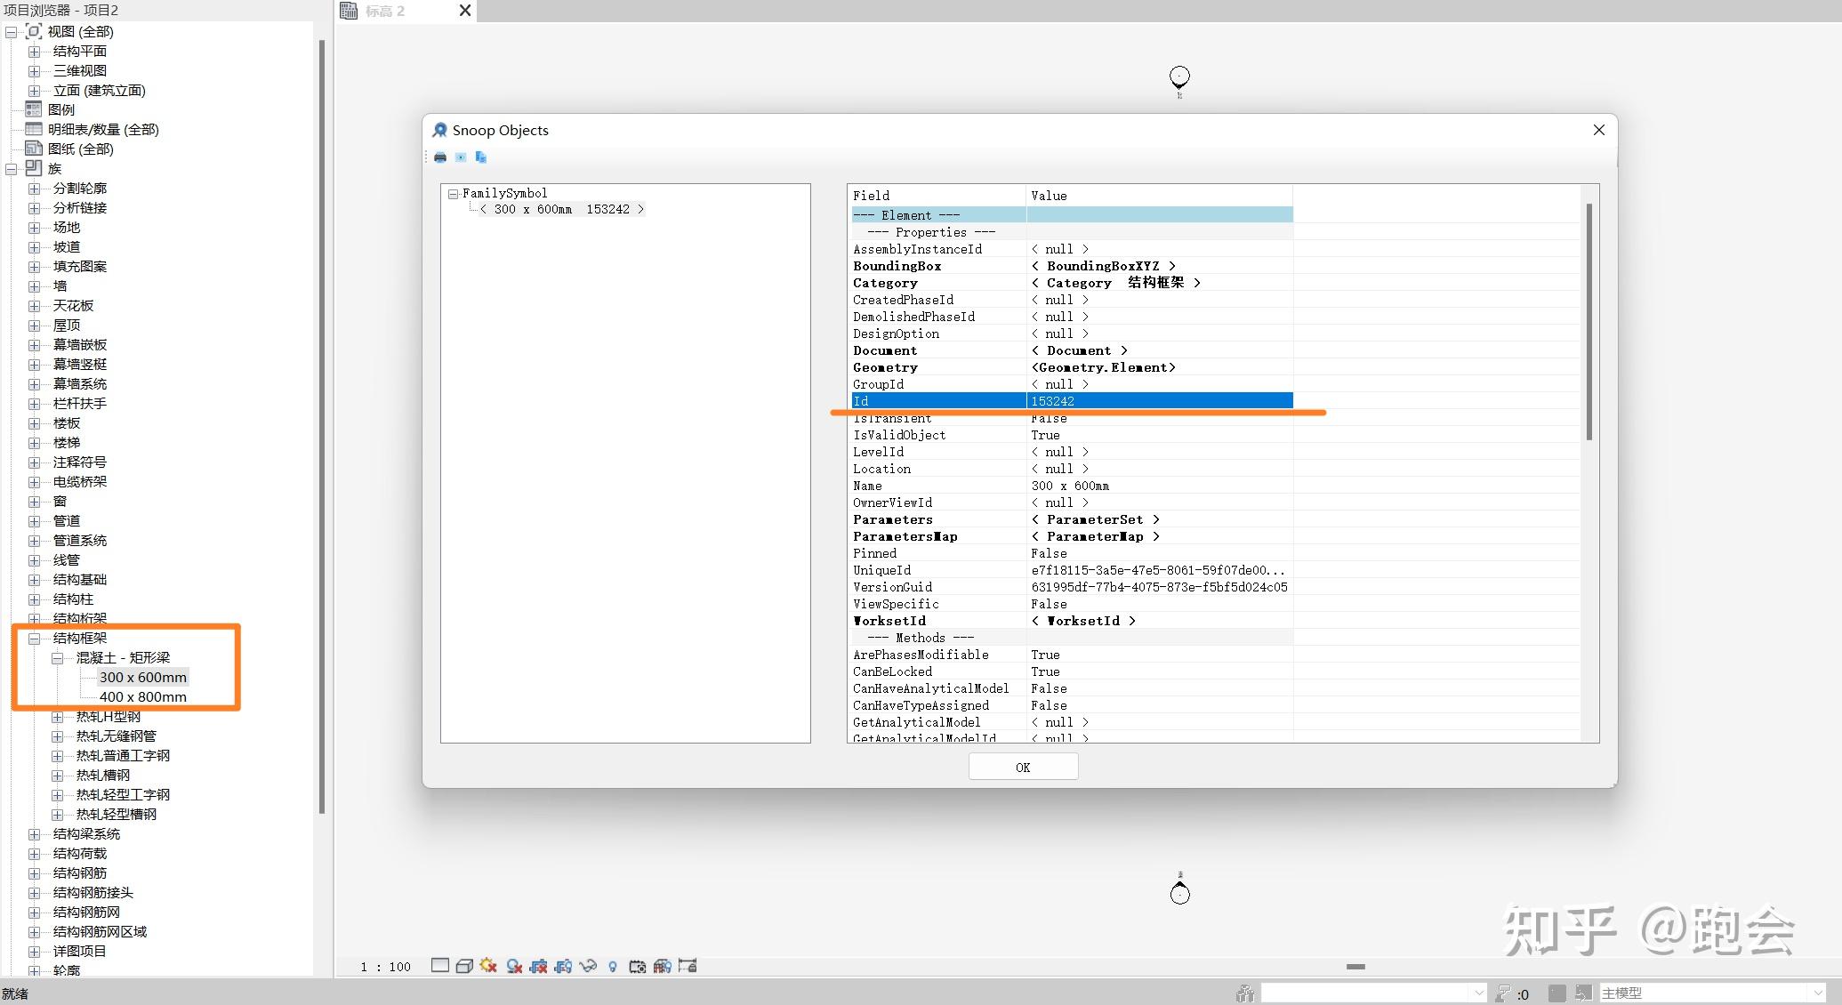Click the Snoop properties list scrollbar
The width and height of the screenshot is (1842, 1005).
[1589, 322]
